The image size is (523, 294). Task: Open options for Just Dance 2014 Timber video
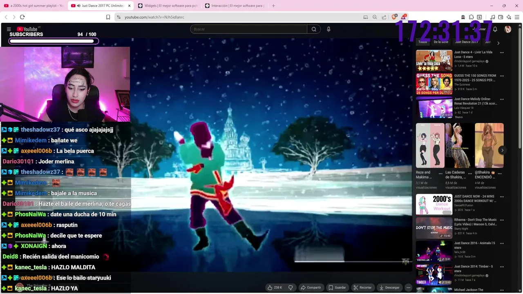[x=502, y=267]
